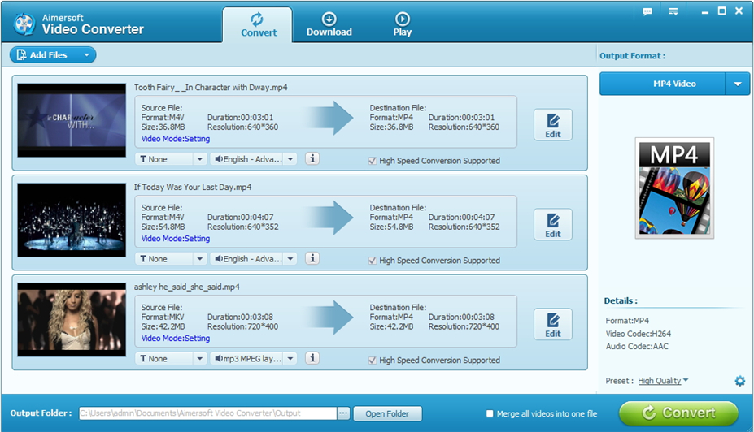Toggle High Speed Conversion for ashley video
754x432 pixels.
point(373,361)
